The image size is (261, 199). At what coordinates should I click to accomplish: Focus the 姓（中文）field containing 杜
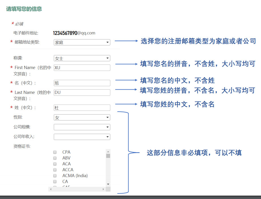[x=82, y=108]
